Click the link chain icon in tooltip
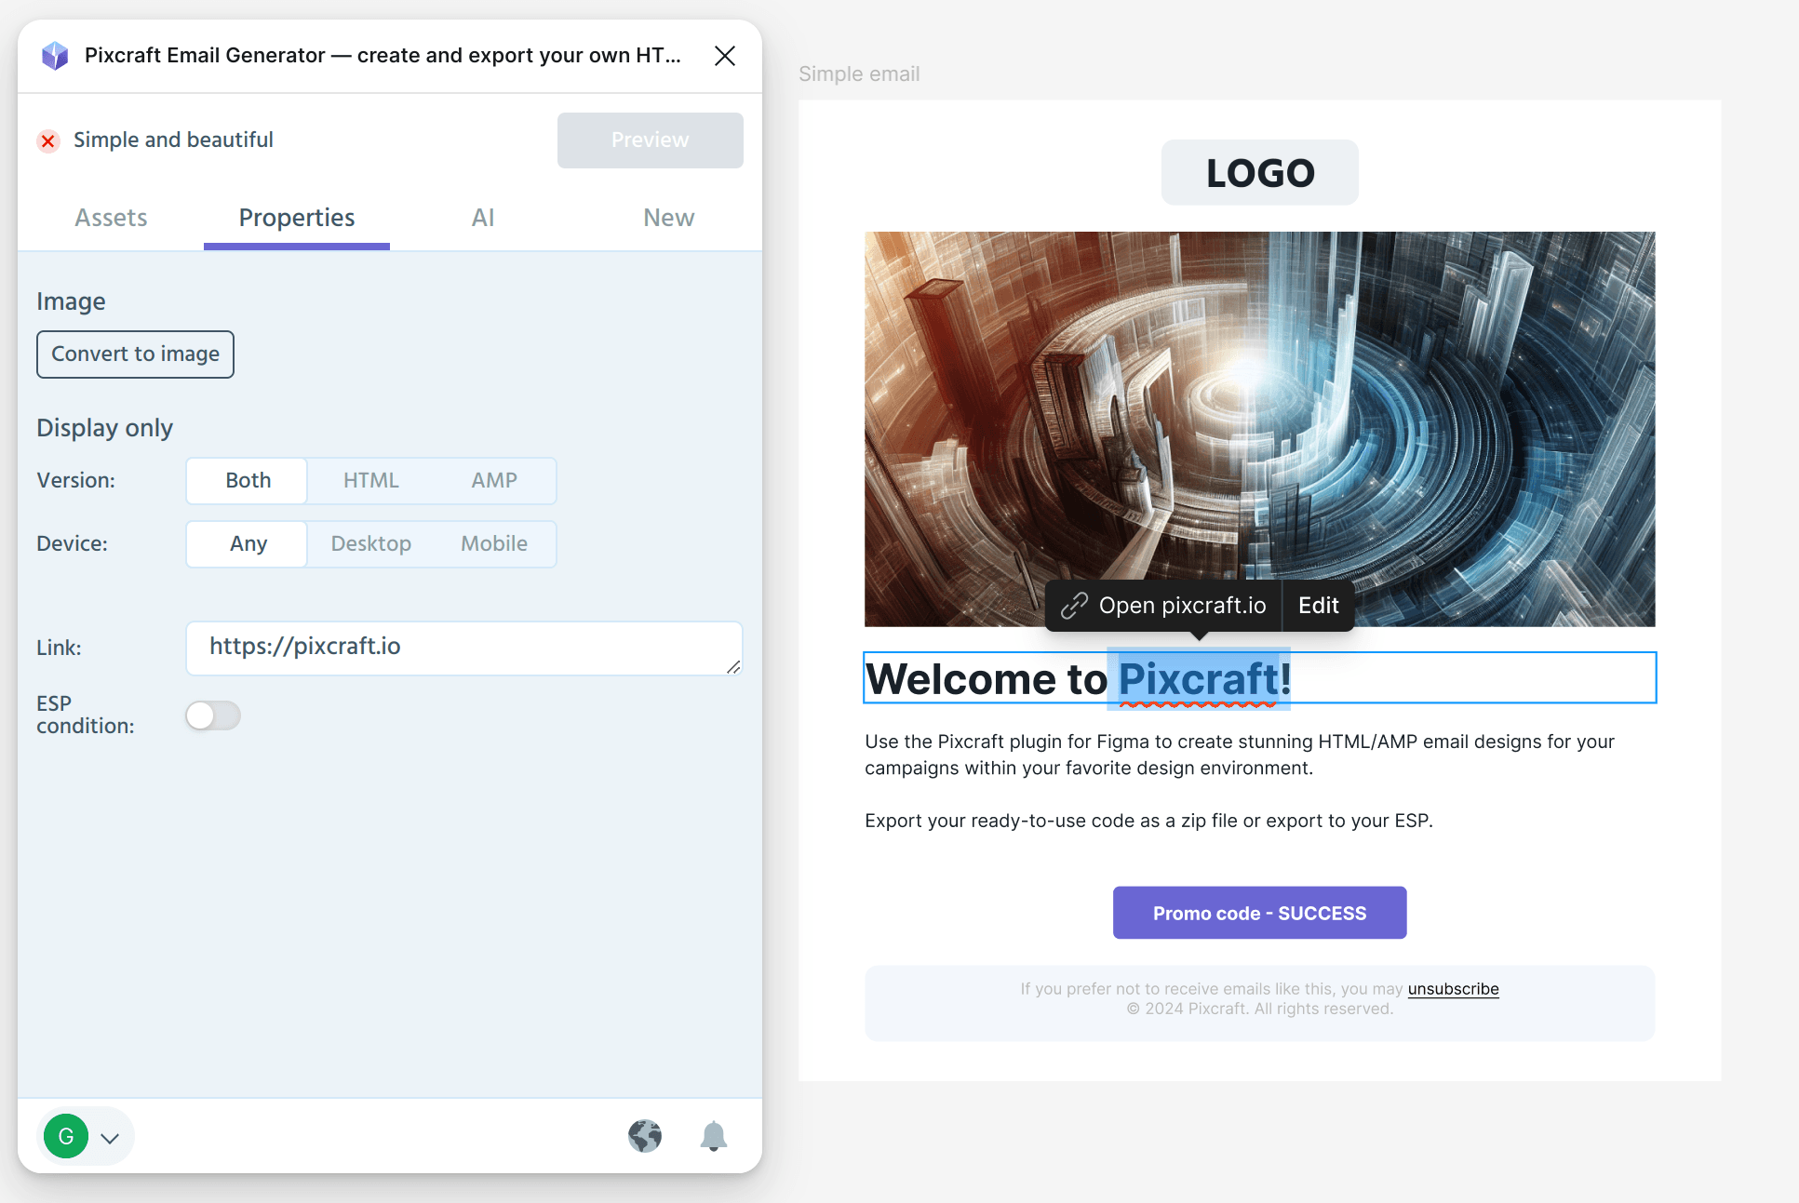This screenshot has height=1203, width=1799. pyautogui.click(x=1074, y=604)
